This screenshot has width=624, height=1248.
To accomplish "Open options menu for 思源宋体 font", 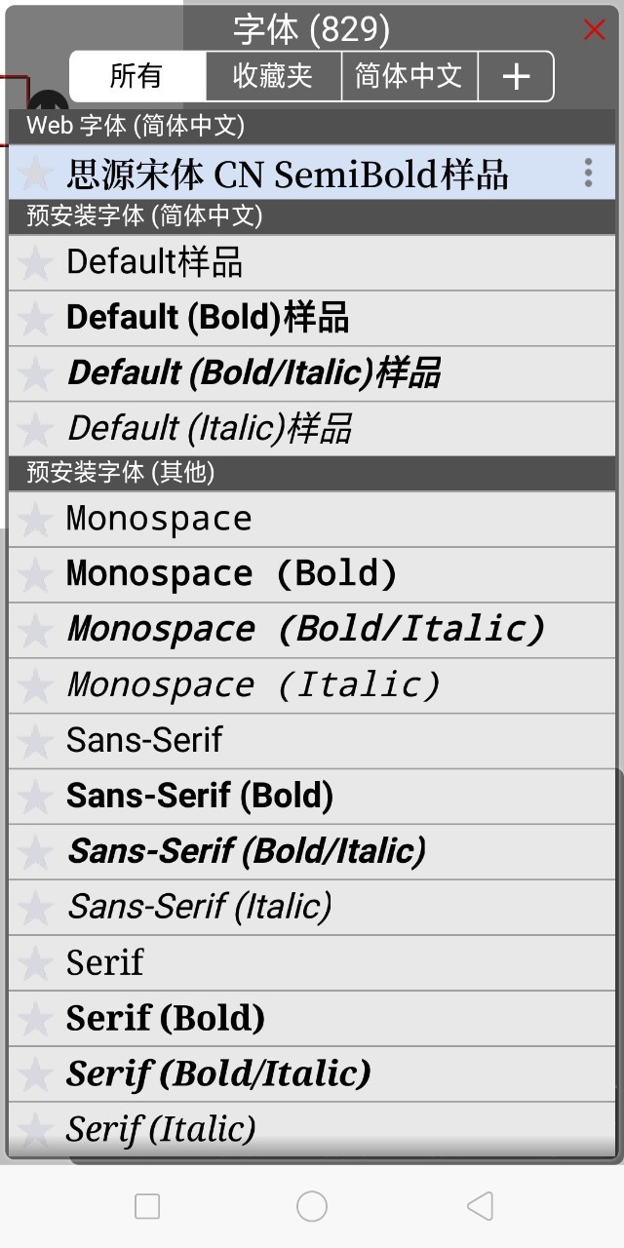I will point(588,174).
